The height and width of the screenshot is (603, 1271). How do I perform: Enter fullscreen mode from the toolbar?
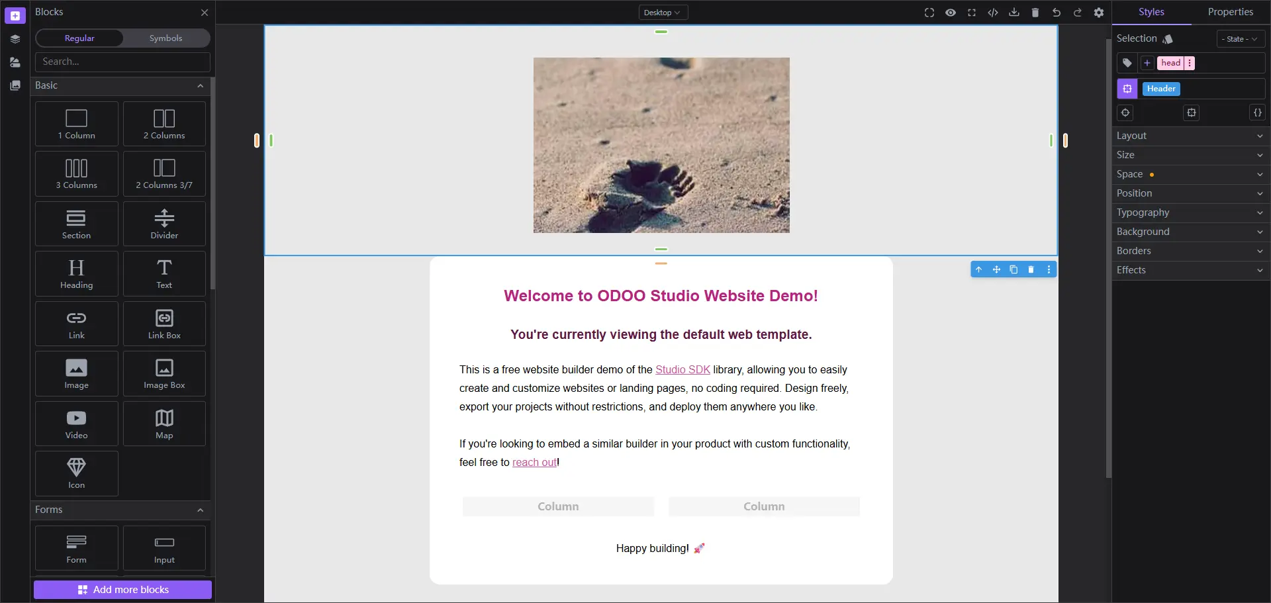[972, 13]
